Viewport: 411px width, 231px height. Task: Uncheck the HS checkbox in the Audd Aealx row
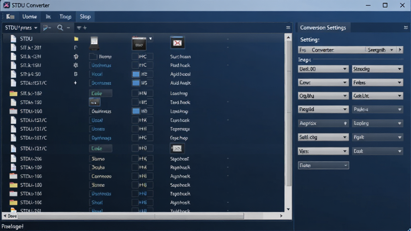click(x=136, y=83)
